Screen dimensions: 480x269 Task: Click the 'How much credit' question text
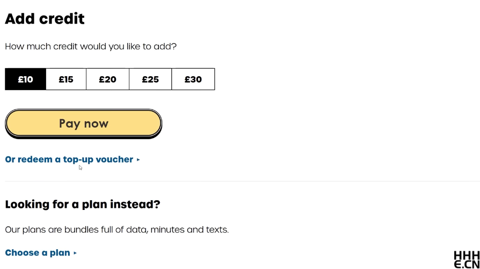pos(91,47)
